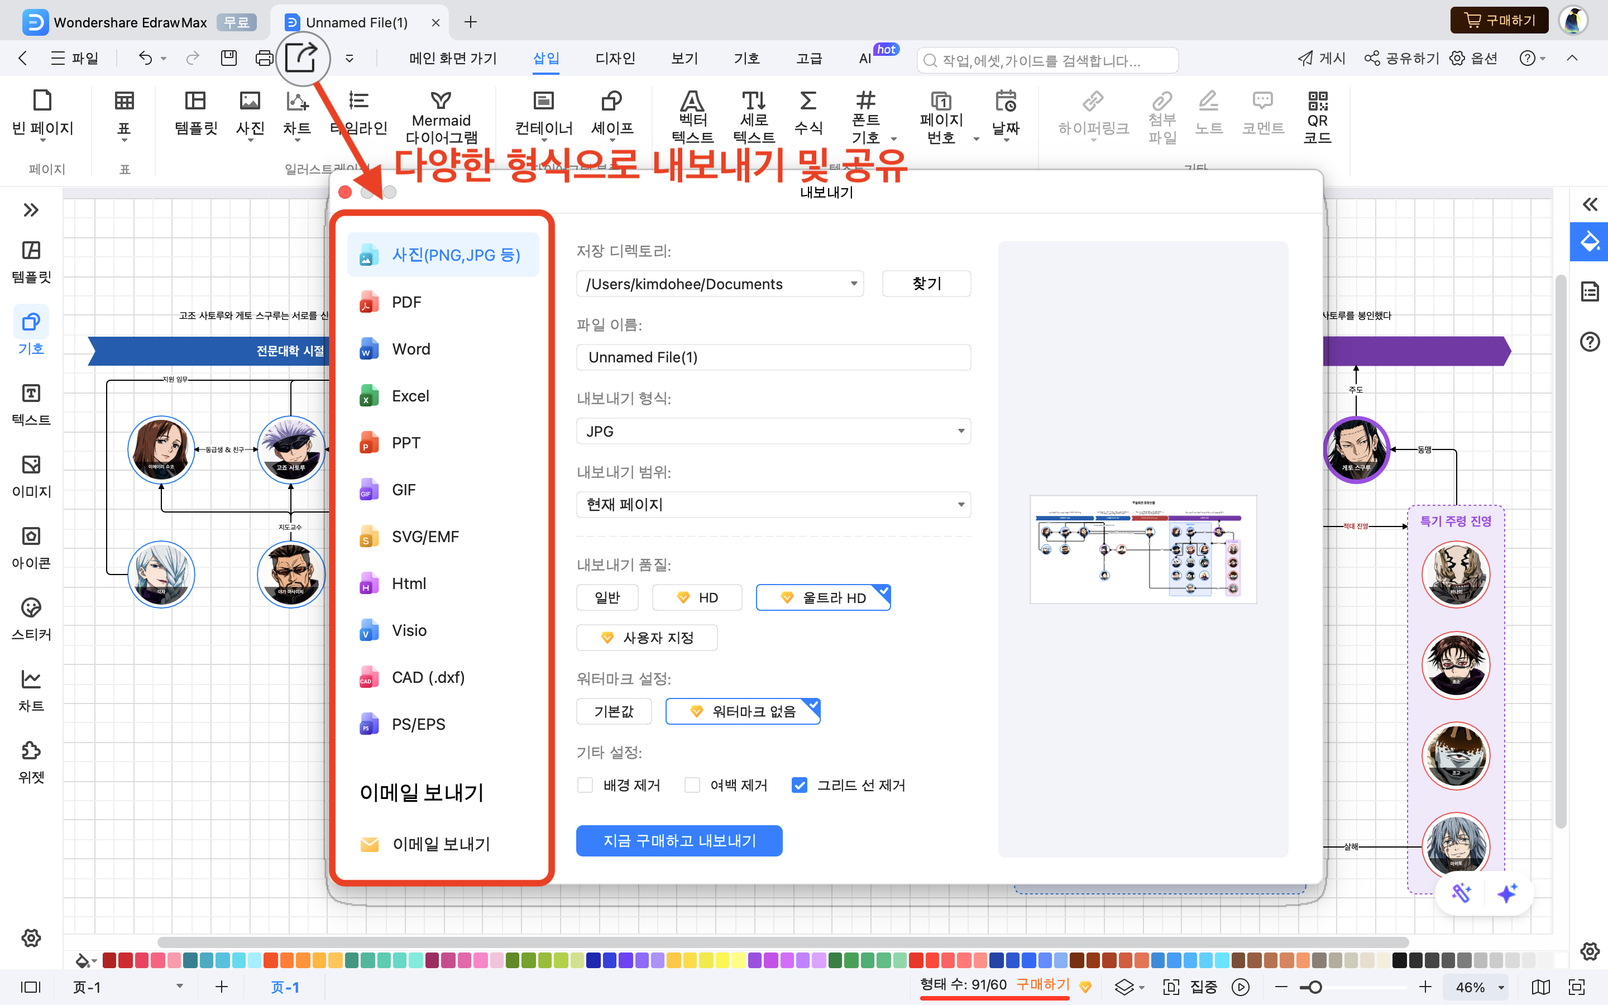Expand the 현재 페이지 export range dropdown
Viewport: 1608px width, 1005px height.
773,505
